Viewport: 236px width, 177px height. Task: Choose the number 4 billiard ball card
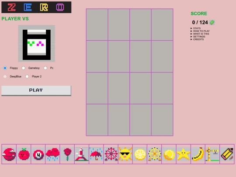pos(38,154)
